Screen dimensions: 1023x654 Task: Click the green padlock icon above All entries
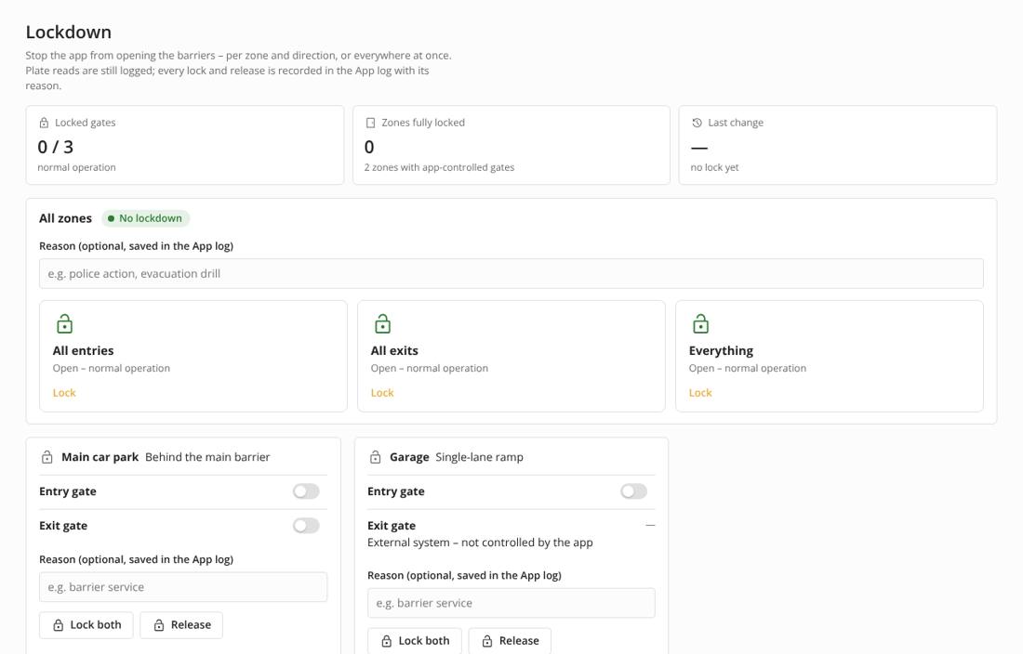pyautogui.click(x=64, y=323)
